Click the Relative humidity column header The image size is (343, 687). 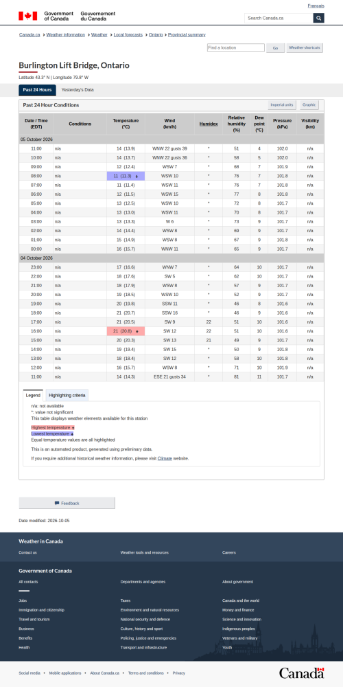pyautogui.click(x=237, y=124)
